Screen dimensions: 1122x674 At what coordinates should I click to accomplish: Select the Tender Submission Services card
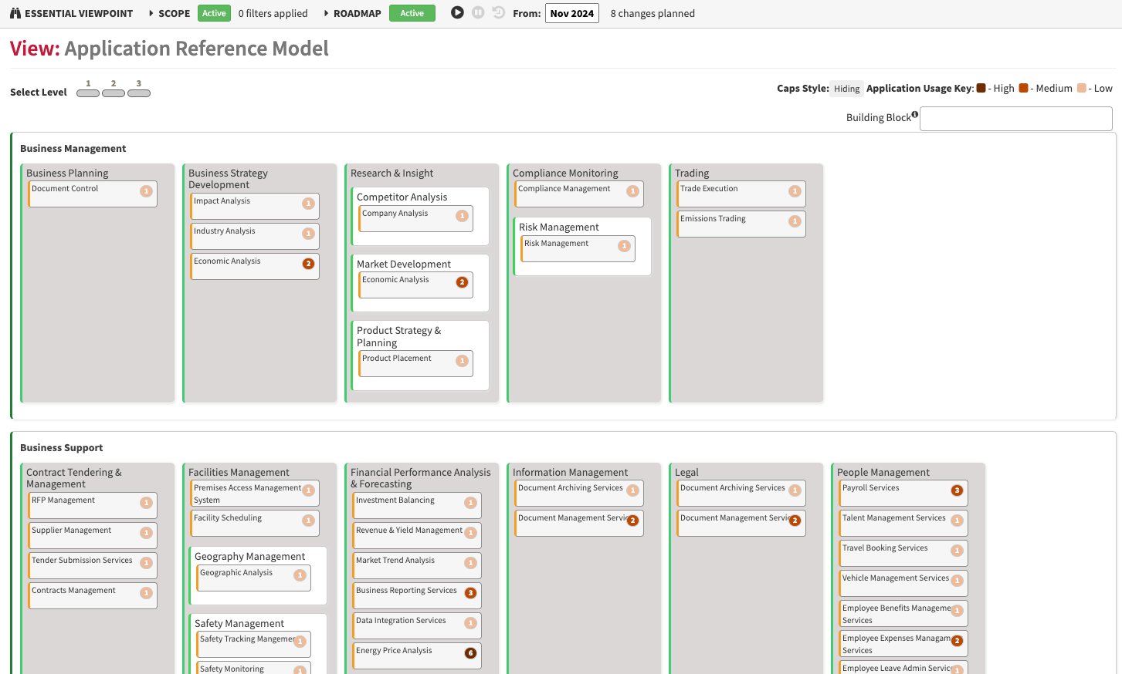93,565
